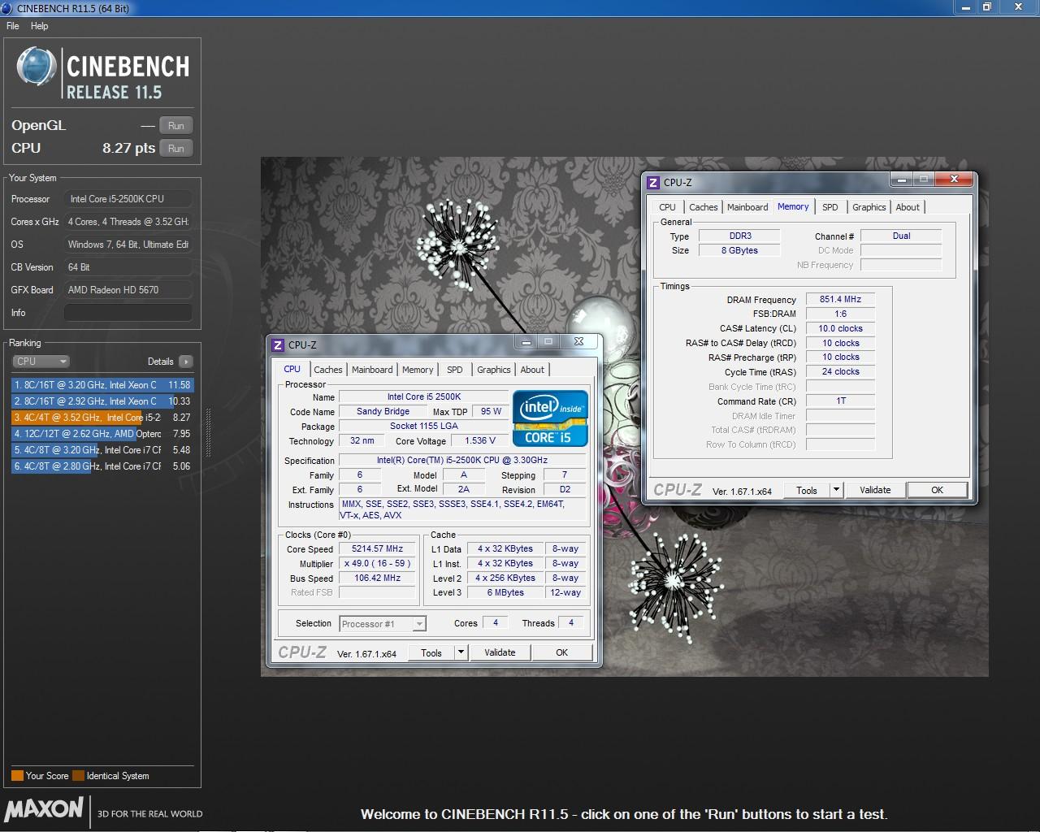Select ranking entry 8C/16T @ 2.92 GHz Xeon
The width and height of the screenshot is (1040, 832).
pyautogui.click(x=102, y=401)
